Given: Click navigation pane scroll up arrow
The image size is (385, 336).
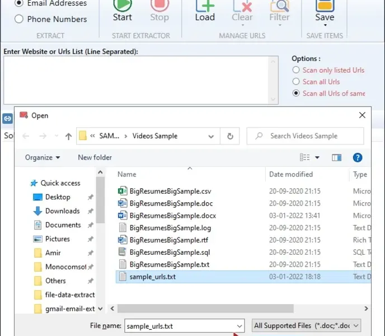Looking at the screenshot, I should coord(100,172).
